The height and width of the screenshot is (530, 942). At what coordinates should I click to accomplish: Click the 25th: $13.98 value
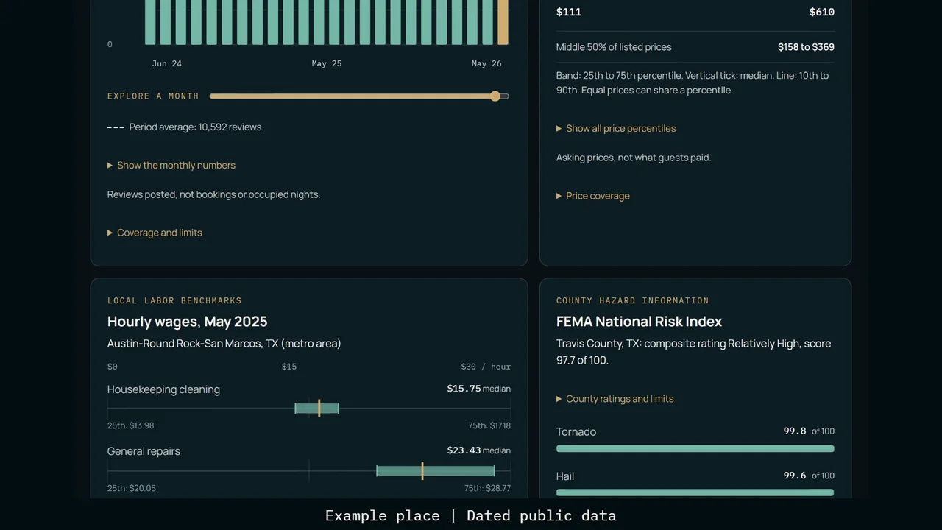[x=131, y=425]
